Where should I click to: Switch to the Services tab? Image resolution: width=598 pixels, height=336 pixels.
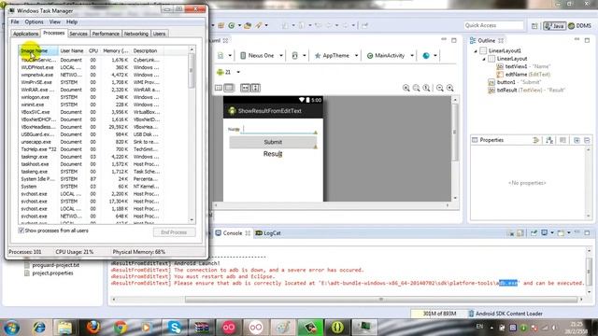(78, 34)
